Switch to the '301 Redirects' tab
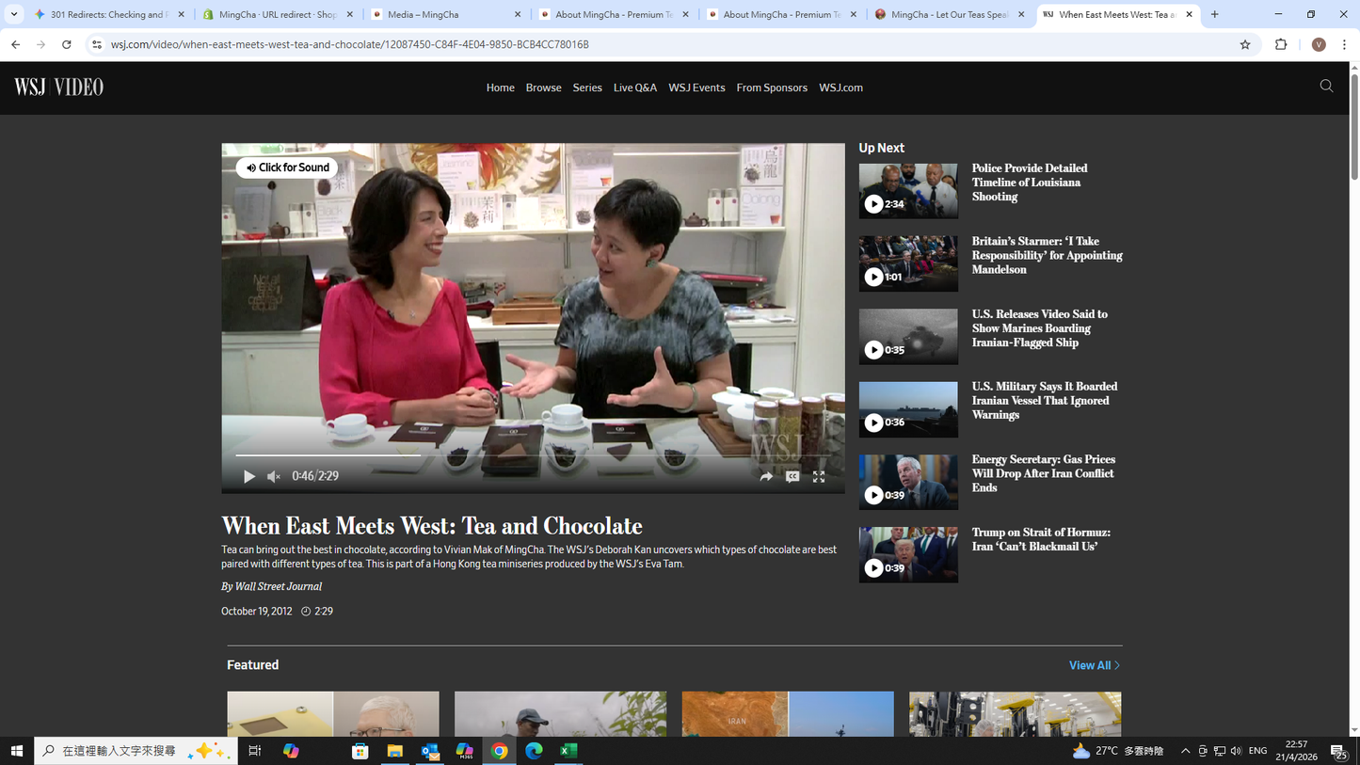Viewport: 1360px width, 765px height. coord(108,14)
